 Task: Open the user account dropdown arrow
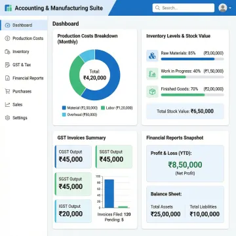(230, 9)
